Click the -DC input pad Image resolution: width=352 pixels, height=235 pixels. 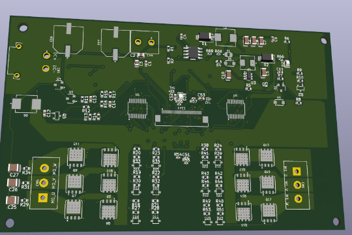46,69
